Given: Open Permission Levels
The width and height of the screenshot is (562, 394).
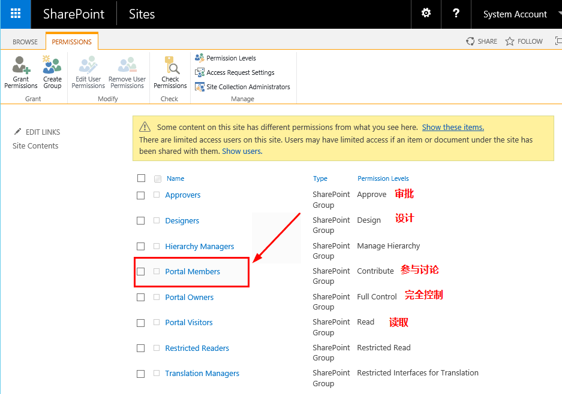Looking at the screenshot, I should point(226,58).
